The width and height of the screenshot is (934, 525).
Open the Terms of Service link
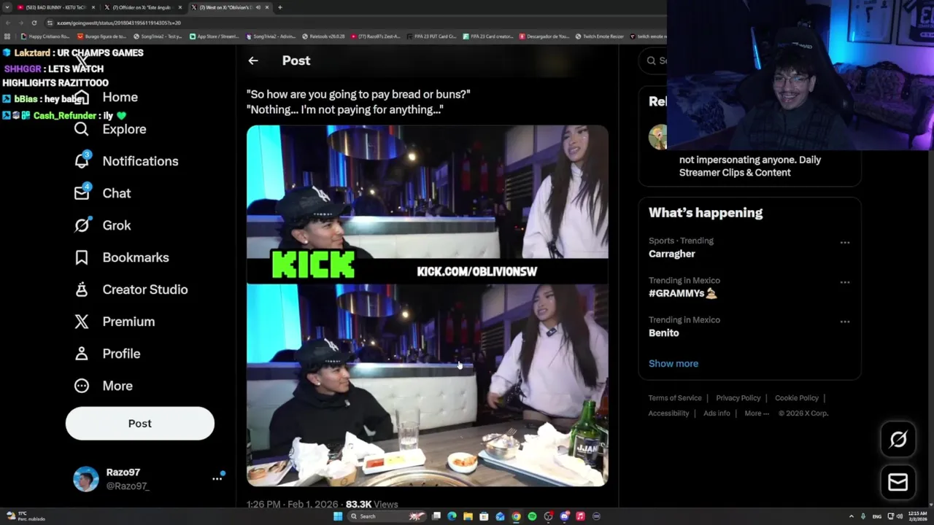pos(675,398)
